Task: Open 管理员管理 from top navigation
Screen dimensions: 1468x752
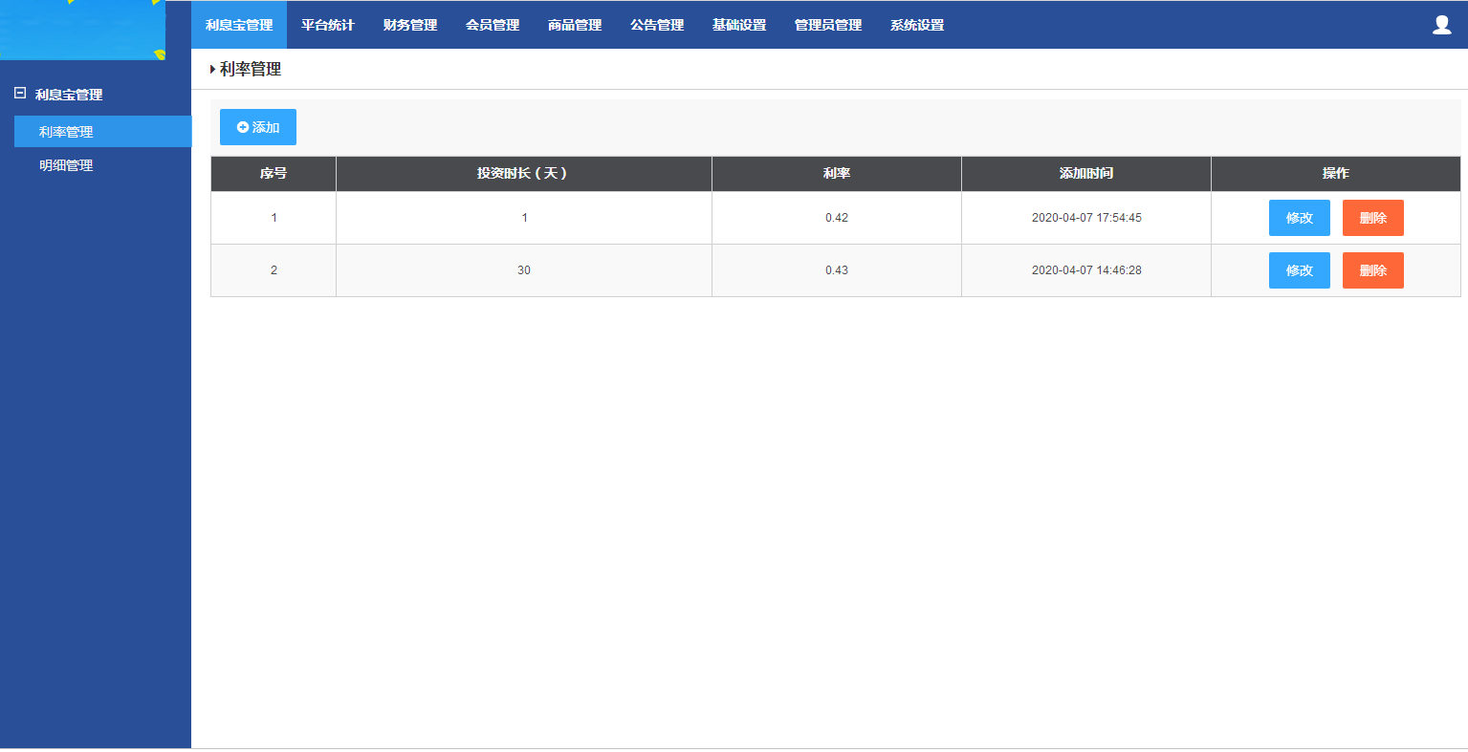Action: (828, 25)
